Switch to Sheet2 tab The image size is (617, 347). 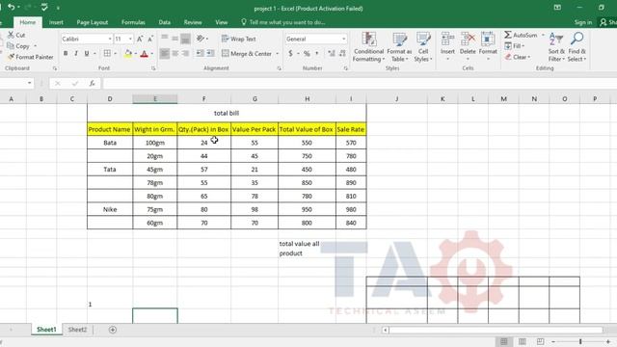(77, 330)
